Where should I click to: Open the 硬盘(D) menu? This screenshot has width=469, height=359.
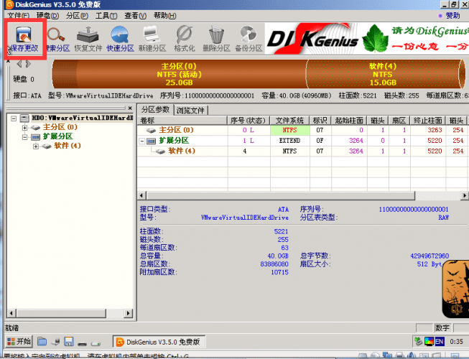[47, 16]
